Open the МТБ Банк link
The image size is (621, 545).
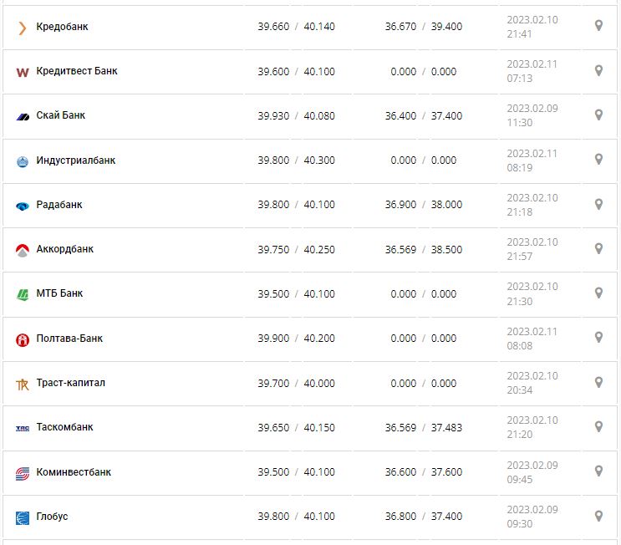coord(59,293)
